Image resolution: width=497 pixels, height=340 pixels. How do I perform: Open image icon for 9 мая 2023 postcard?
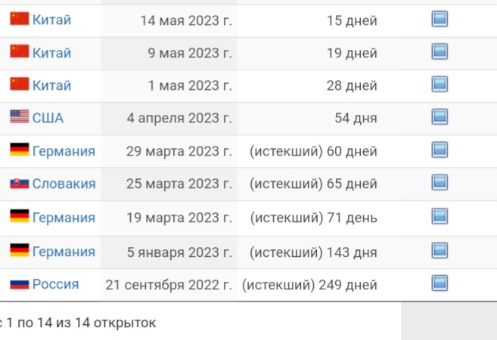point(440,52)
